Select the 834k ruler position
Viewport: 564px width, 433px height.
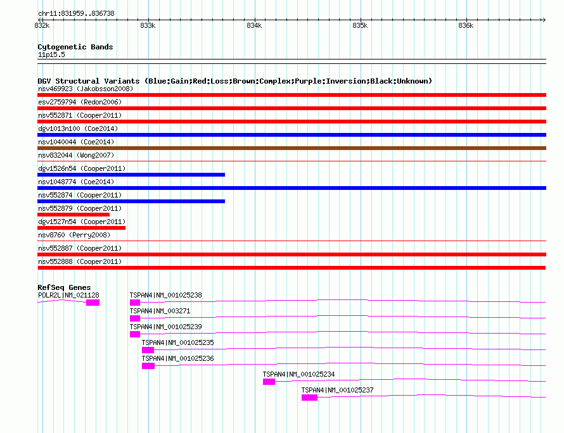tap(254, 25)
